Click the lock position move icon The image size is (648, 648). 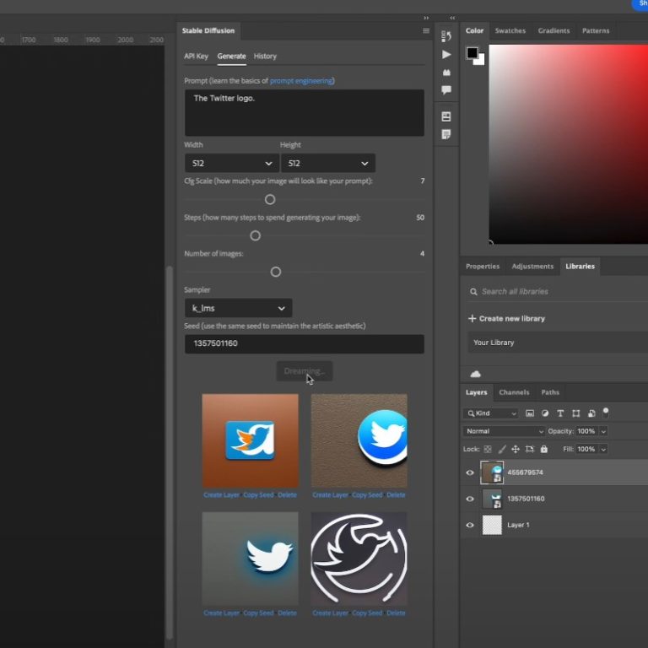(516, 450)
